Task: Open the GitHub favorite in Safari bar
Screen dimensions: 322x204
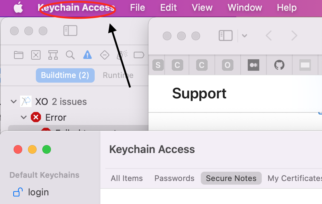Action: [279, 65]
